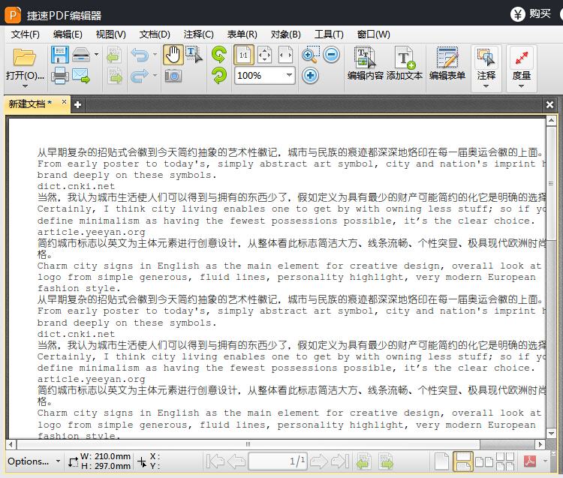Screen dimensions: 563x478
Task: Open the 注释 annotation tool
Action: (486, 63)
